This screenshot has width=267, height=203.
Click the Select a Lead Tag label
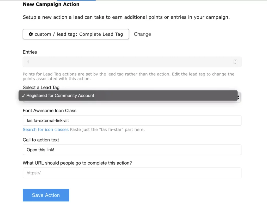pos(41,88)
